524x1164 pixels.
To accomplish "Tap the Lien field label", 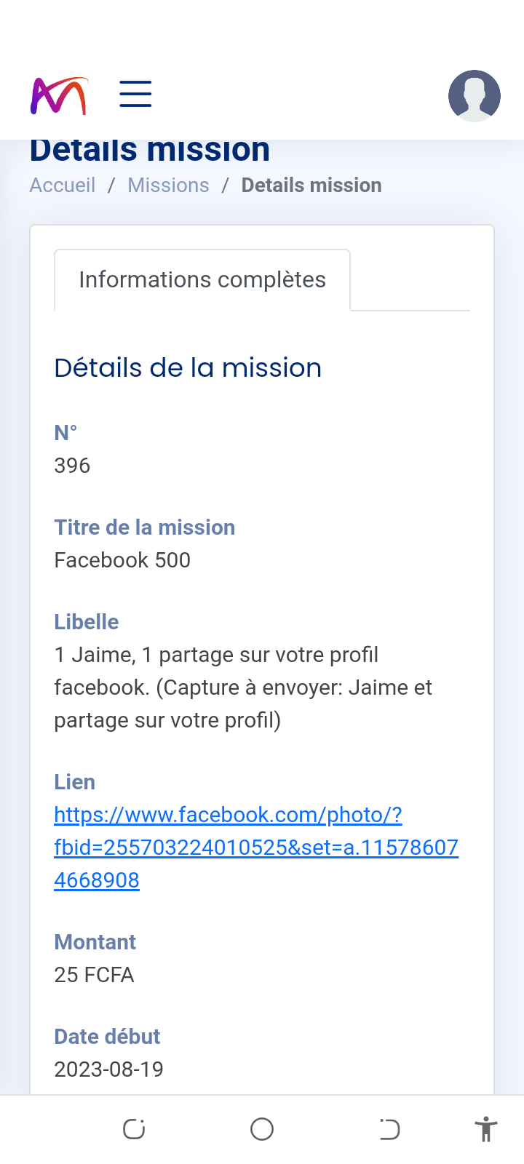I will tap(74, 782).
